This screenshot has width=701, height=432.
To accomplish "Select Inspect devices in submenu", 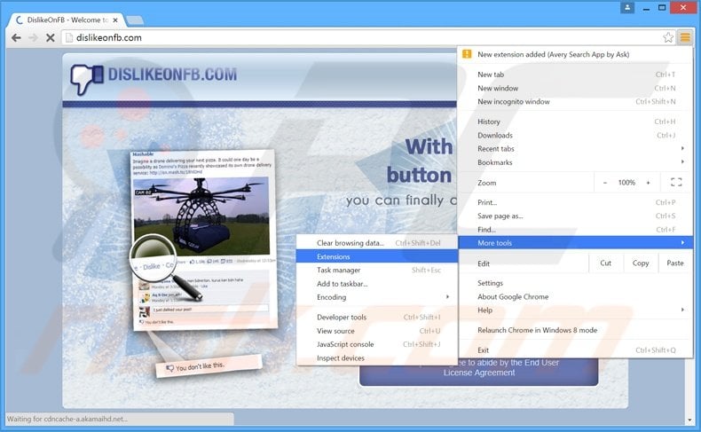I will 377,357.
